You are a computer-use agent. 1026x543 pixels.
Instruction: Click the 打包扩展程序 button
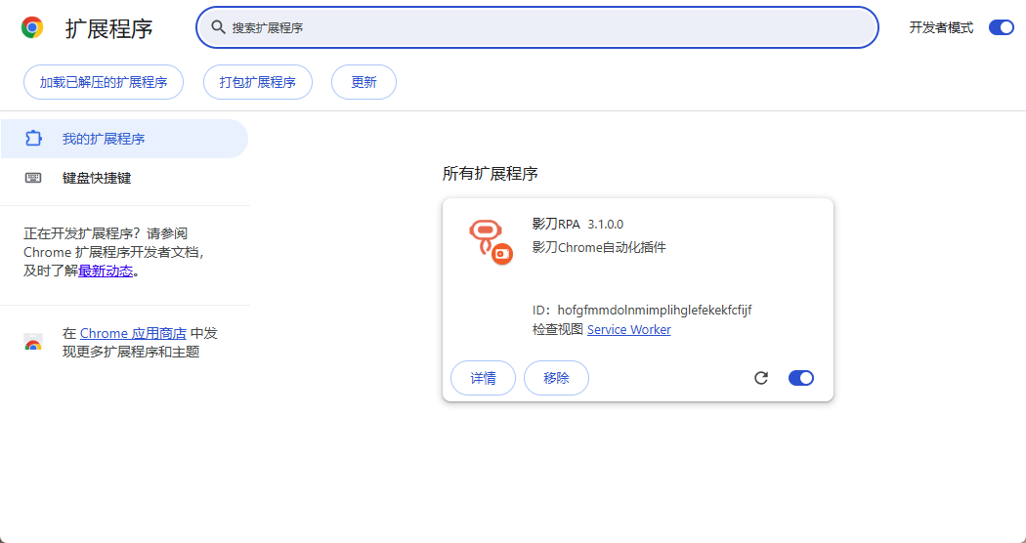click(258, 82)
